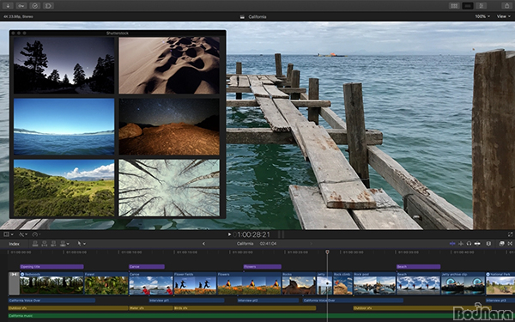This screenshot has height=322, width=515.
Task: Play the viewer with play button
Action: pyautogui.click(x=229, y=234)
